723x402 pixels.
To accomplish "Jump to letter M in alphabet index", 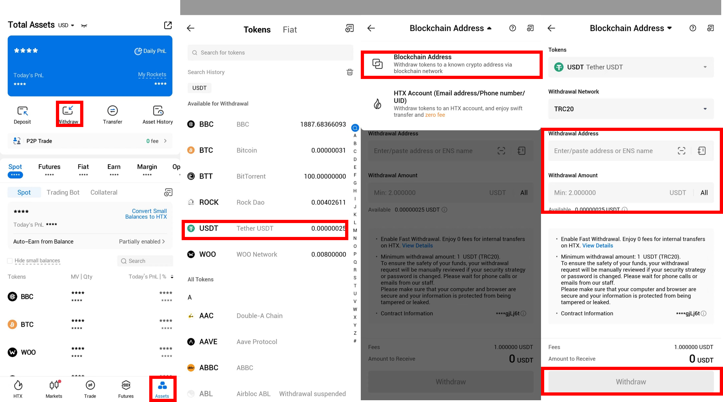I will click(x=355, y=230).
